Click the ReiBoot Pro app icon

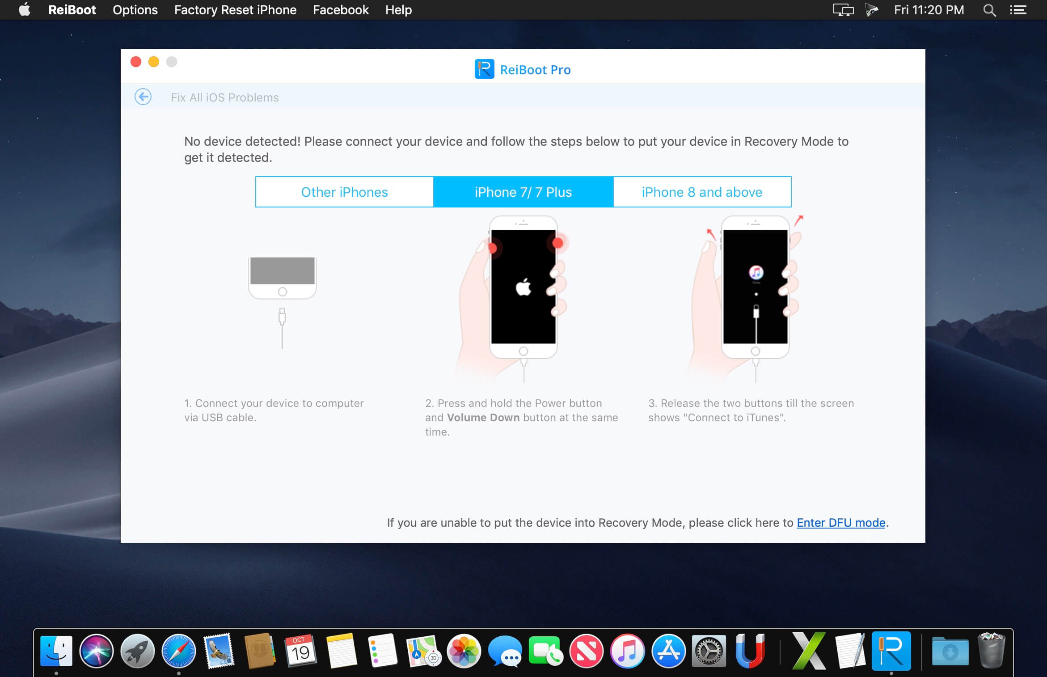[891, 651]
